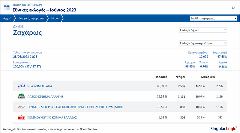Open the 'Επιλέξτε δημοτική ενότητα' dropdown
240x133 pixels.
click(203, 43)
